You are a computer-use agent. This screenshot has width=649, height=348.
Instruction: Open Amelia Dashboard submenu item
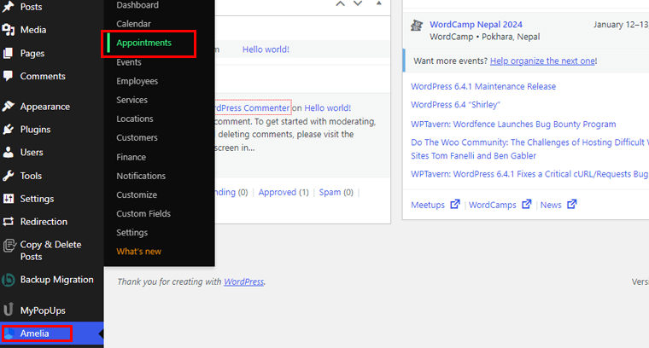137,5
